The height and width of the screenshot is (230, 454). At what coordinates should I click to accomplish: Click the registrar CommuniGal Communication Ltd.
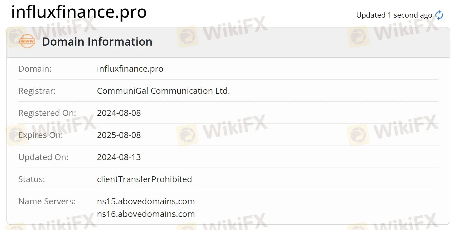click(164, 91)
